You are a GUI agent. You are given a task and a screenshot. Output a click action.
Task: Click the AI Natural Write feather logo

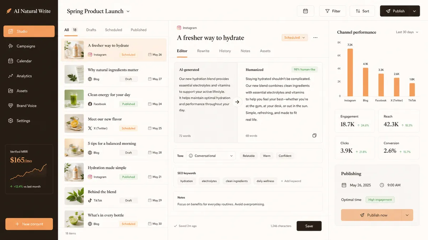[9, 11]
